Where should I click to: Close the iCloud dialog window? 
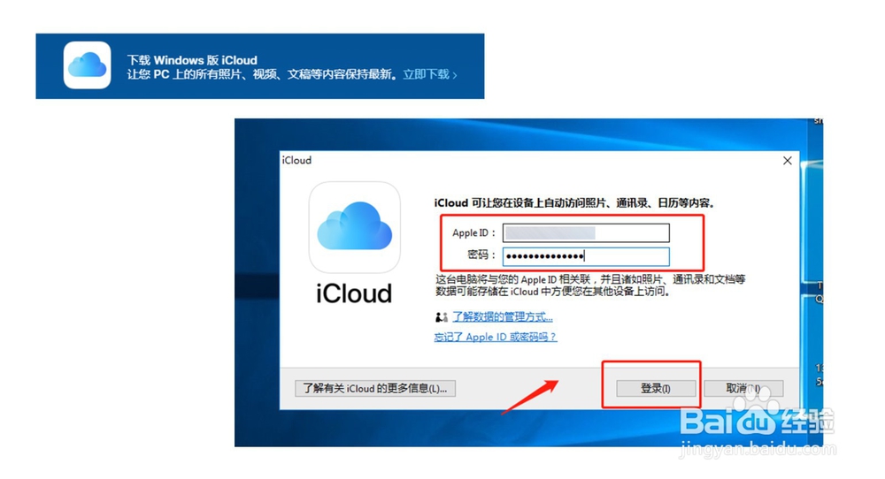[788, 161]
